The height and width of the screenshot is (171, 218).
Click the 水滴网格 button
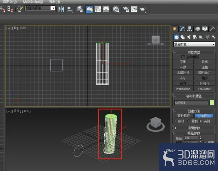(183, 73)
